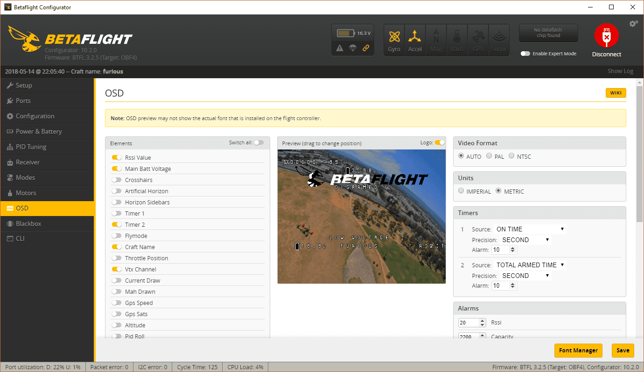Click the link status icon

tap(366, 48)
